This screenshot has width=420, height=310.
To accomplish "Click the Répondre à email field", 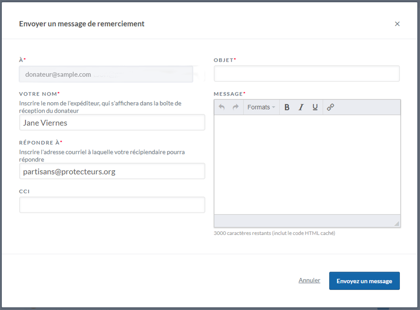I will (x=112, y=171).
